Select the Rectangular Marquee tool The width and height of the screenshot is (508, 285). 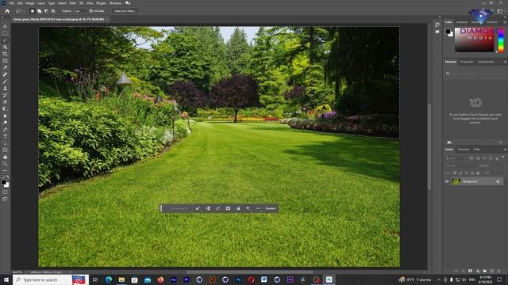5,33
